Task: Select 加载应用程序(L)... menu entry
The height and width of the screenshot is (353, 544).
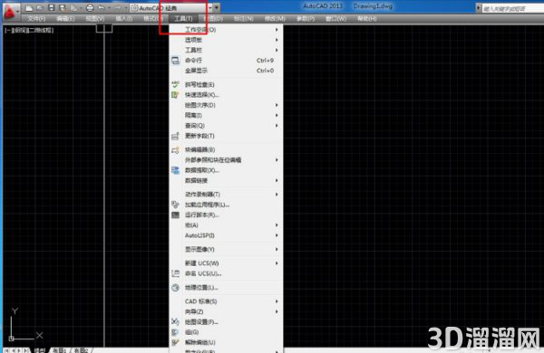Action: pos(226,205)
